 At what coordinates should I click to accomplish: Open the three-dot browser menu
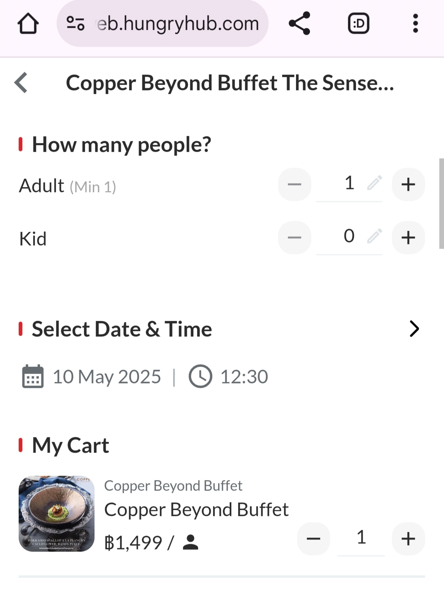point(416,23)
